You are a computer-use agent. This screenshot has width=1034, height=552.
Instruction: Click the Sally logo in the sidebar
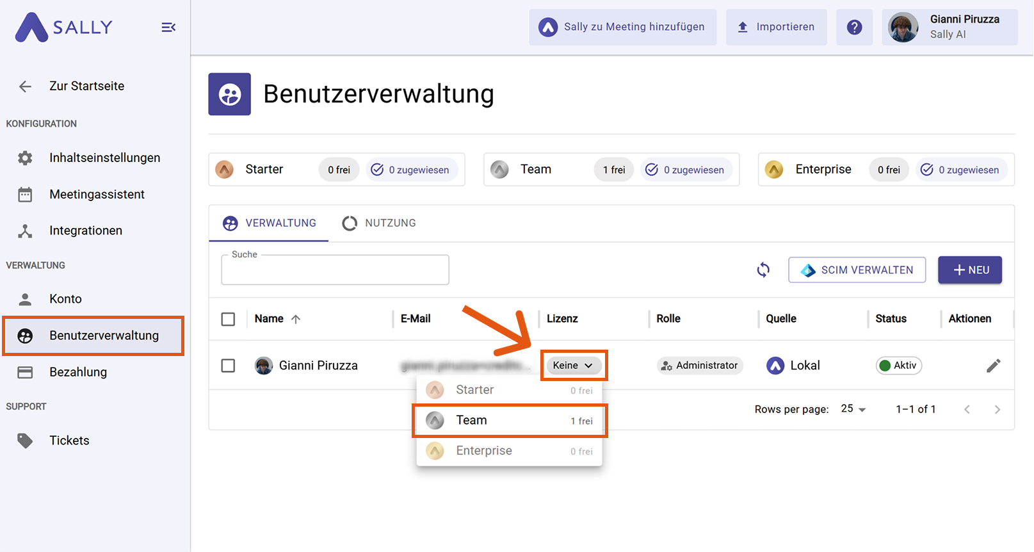point(63,27)
